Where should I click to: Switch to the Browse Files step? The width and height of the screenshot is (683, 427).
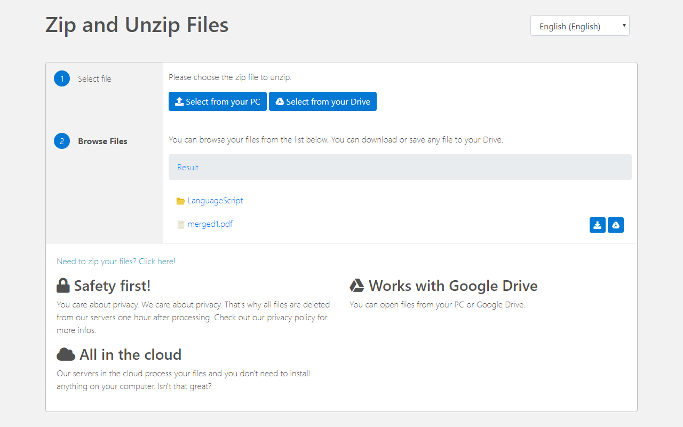click(x=102, y=141)
